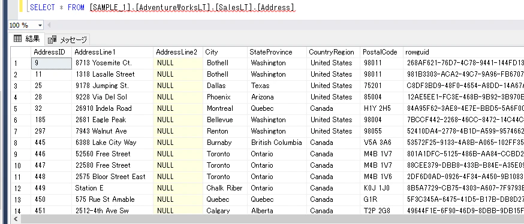The image size is (524, 224).
Task: Select the cell '9228 Via Del Sol'
Action: tap(113, 97)
